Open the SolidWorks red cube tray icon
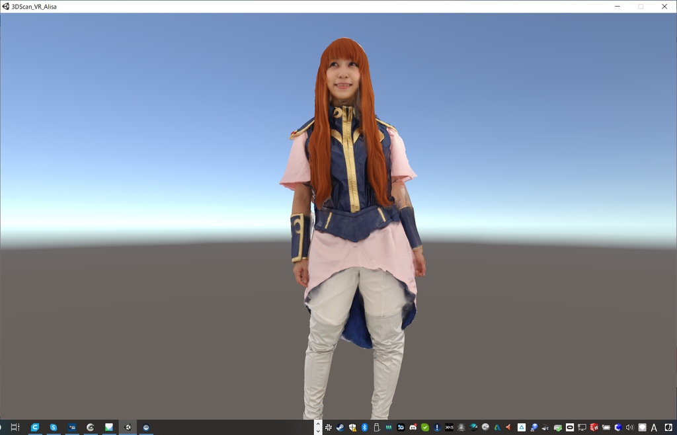The width and height of the screenshot is (677, 435). 594,427
